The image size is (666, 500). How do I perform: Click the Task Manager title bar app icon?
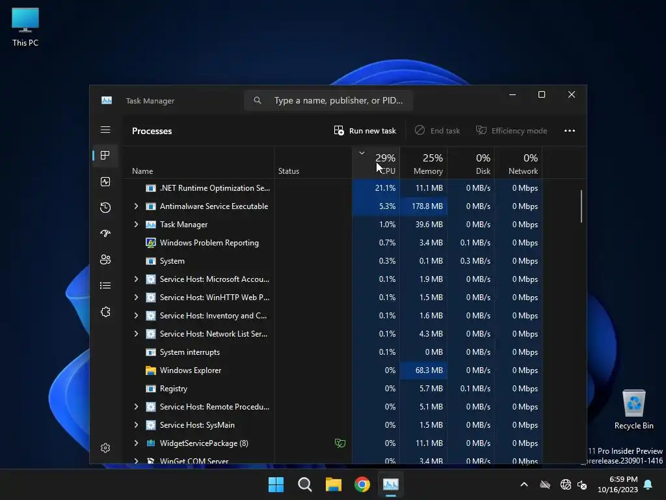tap(107, 100)
